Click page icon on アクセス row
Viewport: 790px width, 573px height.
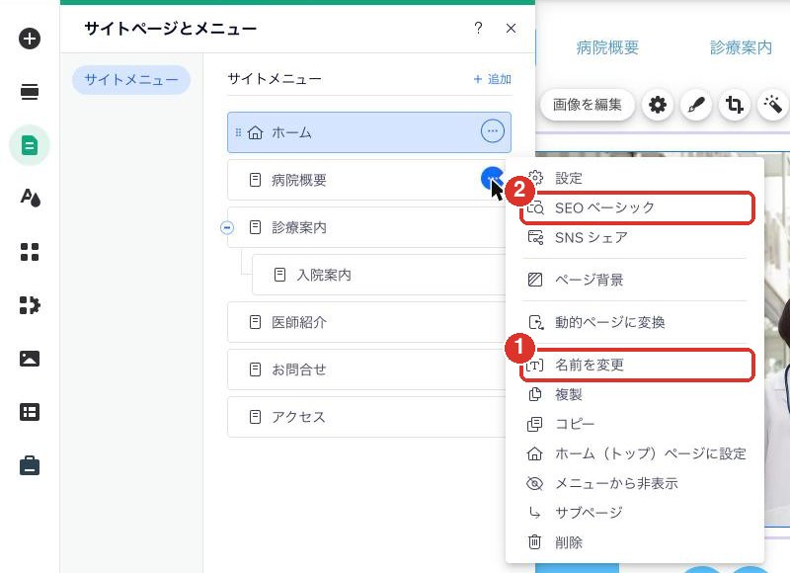[x=256, y=417]
